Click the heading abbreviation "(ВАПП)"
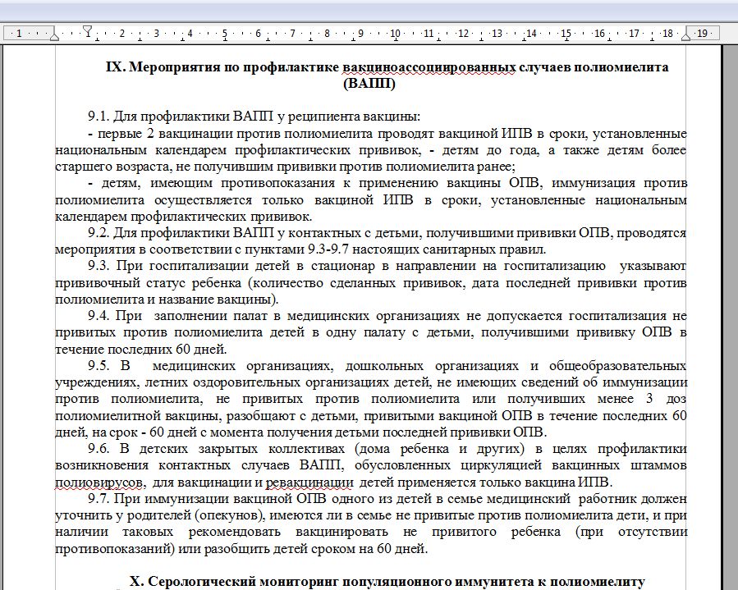This screenshot has height=590, width=738. pos(369,84)
